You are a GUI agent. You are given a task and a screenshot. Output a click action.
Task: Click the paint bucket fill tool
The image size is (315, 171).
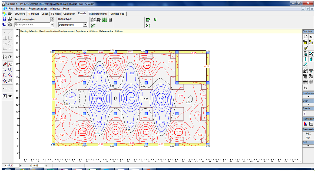click(10, 64)
